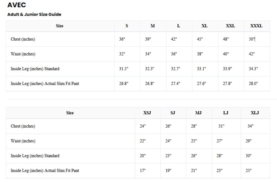Select the adult Chest (inches) row label

tap(23, 39)
